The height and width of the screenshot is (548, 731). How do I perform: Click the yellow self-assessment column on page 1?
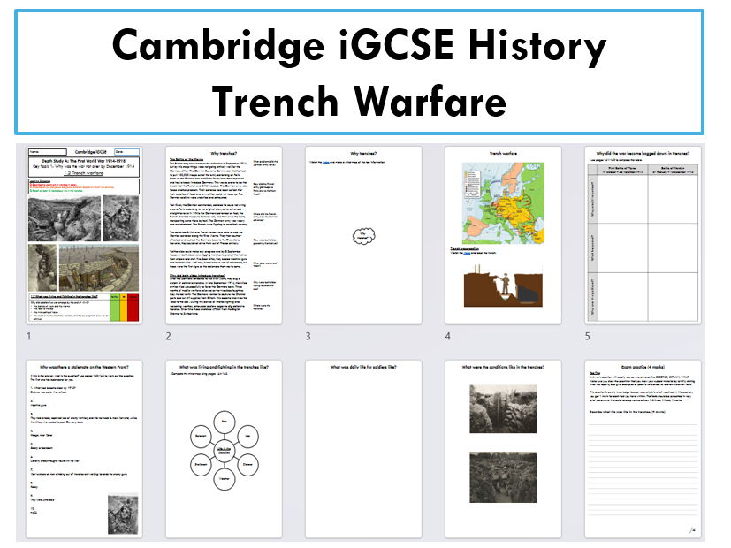click(x=124, y=307)
